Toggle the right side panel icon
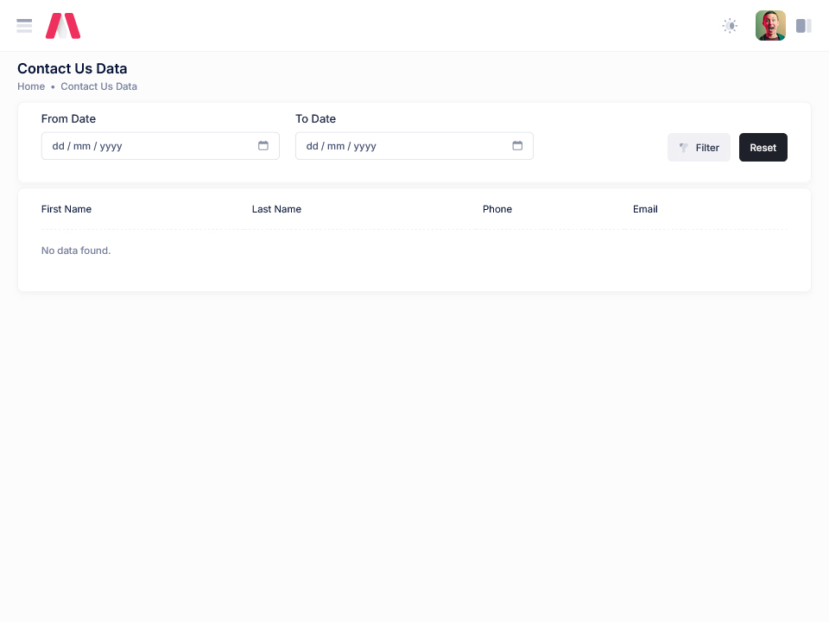The width and height of the screenshot is (829, 622). coord(803,26)
